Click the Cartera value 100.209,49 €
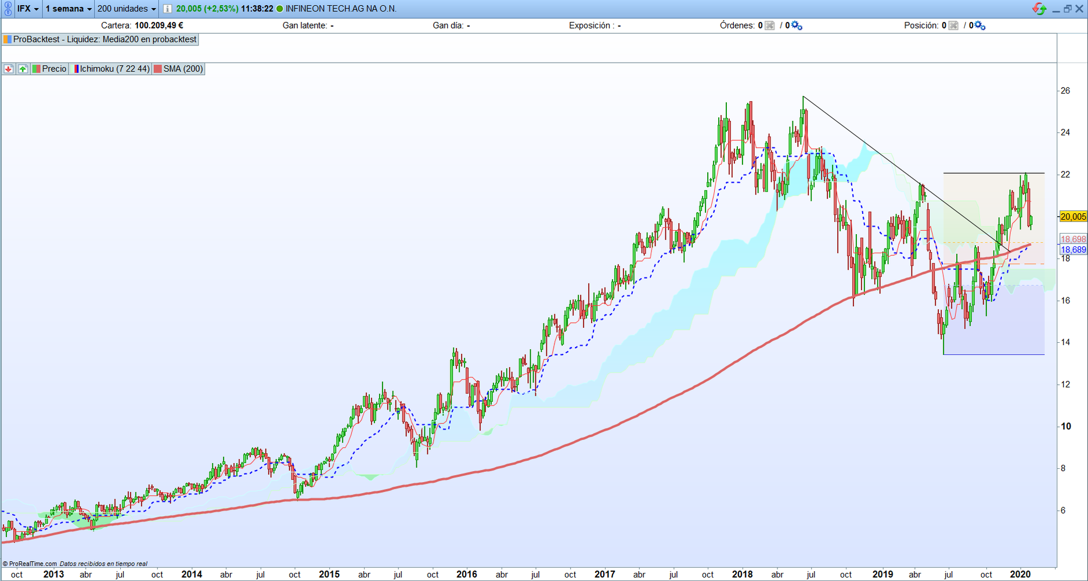Image resolution: width=1088 pixels, height=581 pixels. [159, 26]
